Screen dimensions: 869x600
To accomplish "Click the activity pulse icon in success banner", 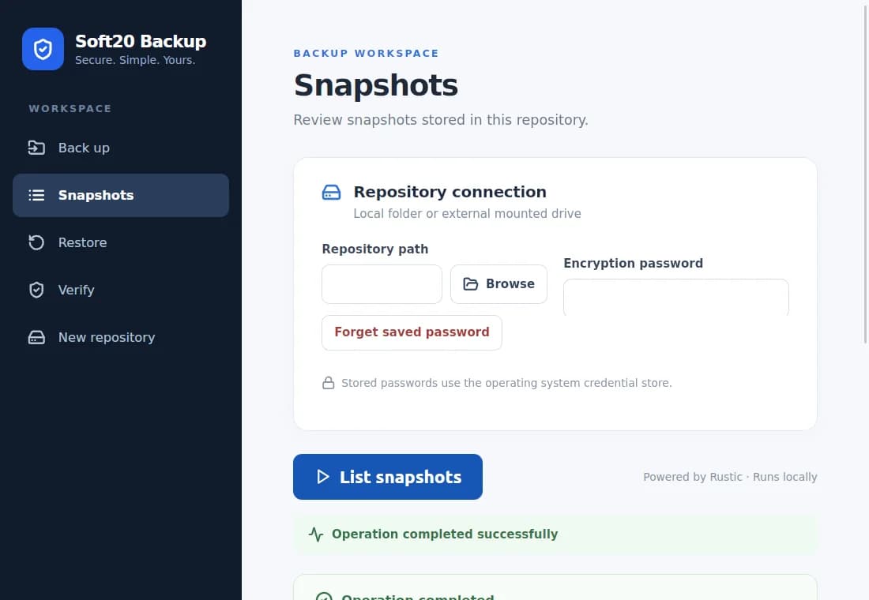I will click(316, 534).
